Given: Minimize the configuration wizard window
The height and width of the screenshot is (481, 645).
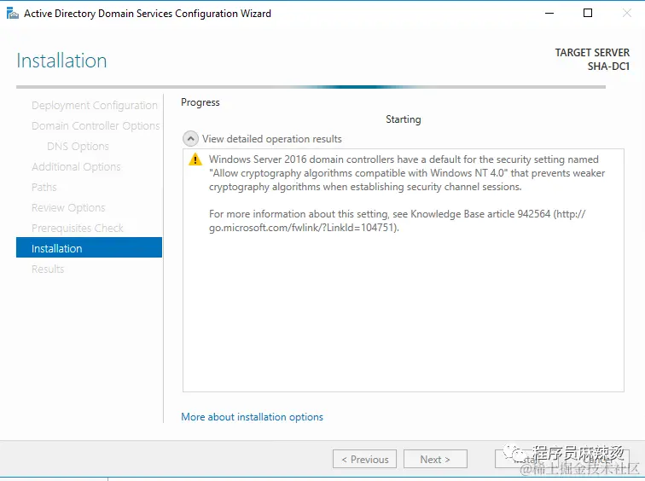Looking at the screenshot, I should click(x=549, y=14).
